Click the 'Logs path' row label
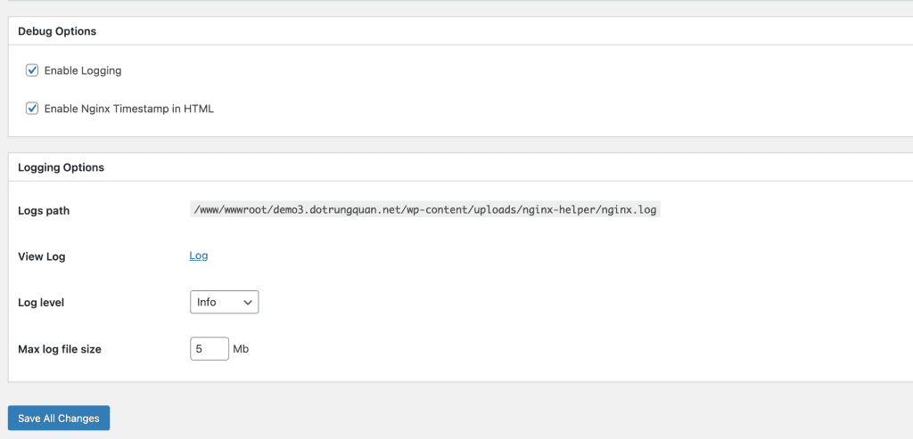The height and width of the screenshot is (439, 913). [x=44, y=211]
